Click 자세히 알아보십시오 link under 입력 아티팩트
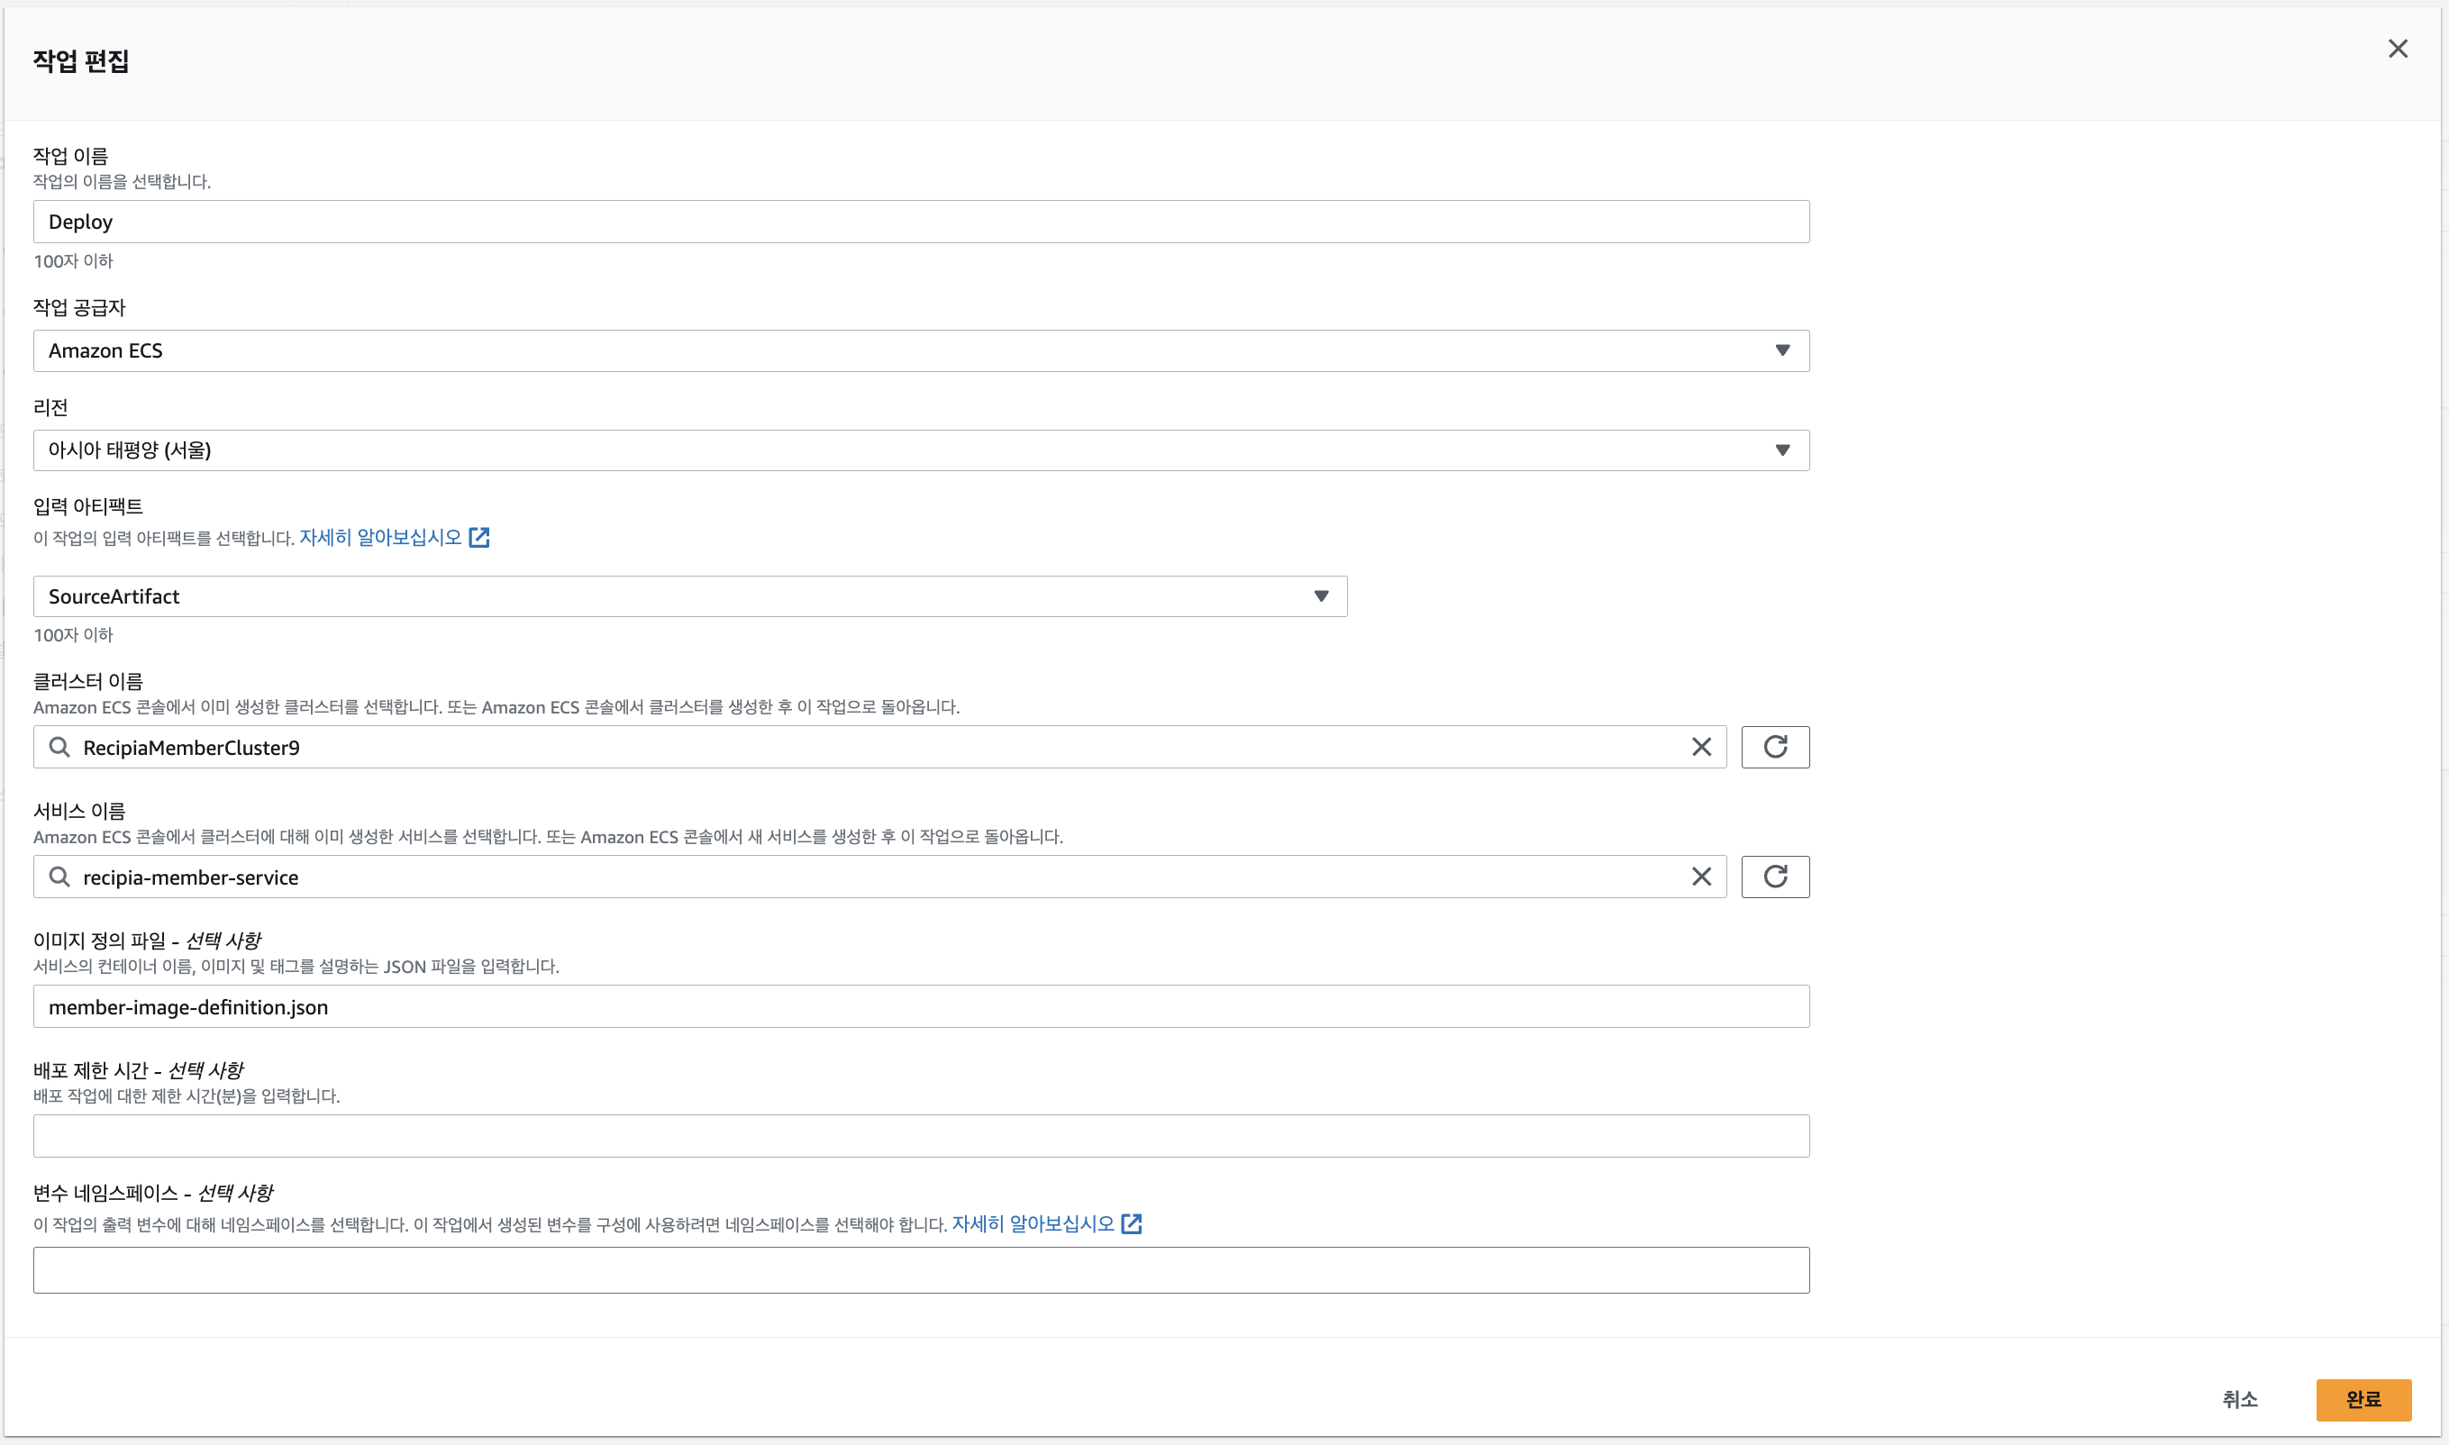This screenshot has height=1445, width=2449. 379,538
